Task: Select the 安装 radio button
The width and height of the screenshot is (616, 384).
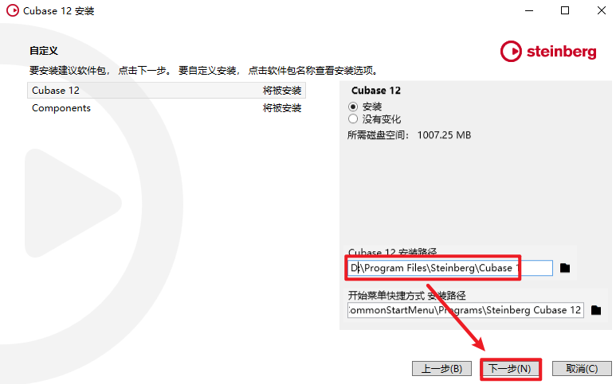Action: click(x=353, y=107)
